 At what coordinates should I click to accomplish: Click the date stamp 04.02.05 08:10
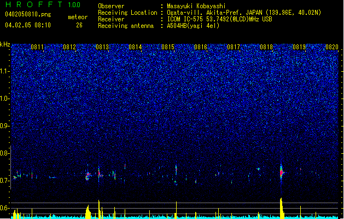point(28,25)
